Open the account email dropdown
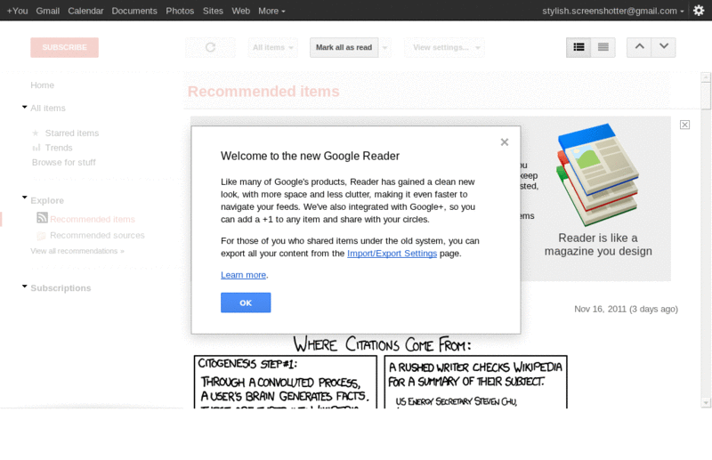This screenshot has width=712, height=460. click(x=613, y=11)
